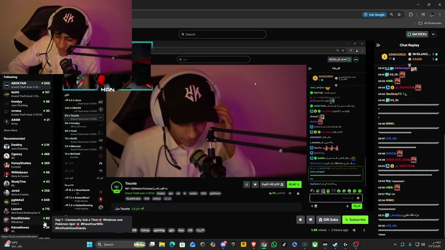445x250 pixels.
Task: Click the SSWOORDD top gifter entry
Action: point(394,56)
